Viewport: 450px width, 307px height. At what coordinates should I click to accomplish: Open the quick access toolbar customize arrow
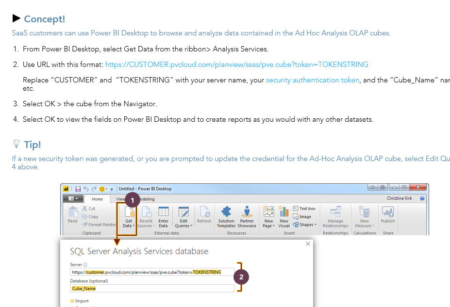[x=112, y=189]
